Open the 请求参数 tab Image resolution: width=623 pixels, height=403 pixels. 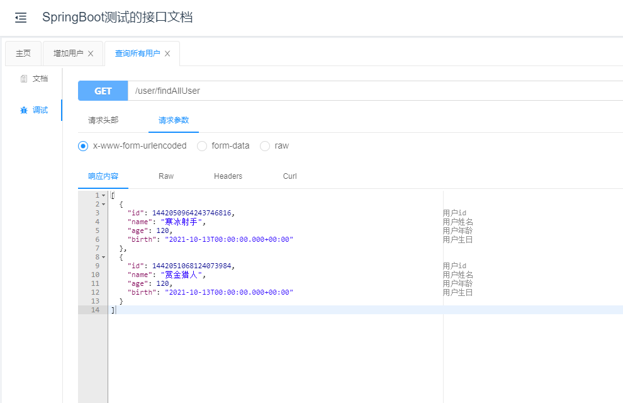pos(174,120)
